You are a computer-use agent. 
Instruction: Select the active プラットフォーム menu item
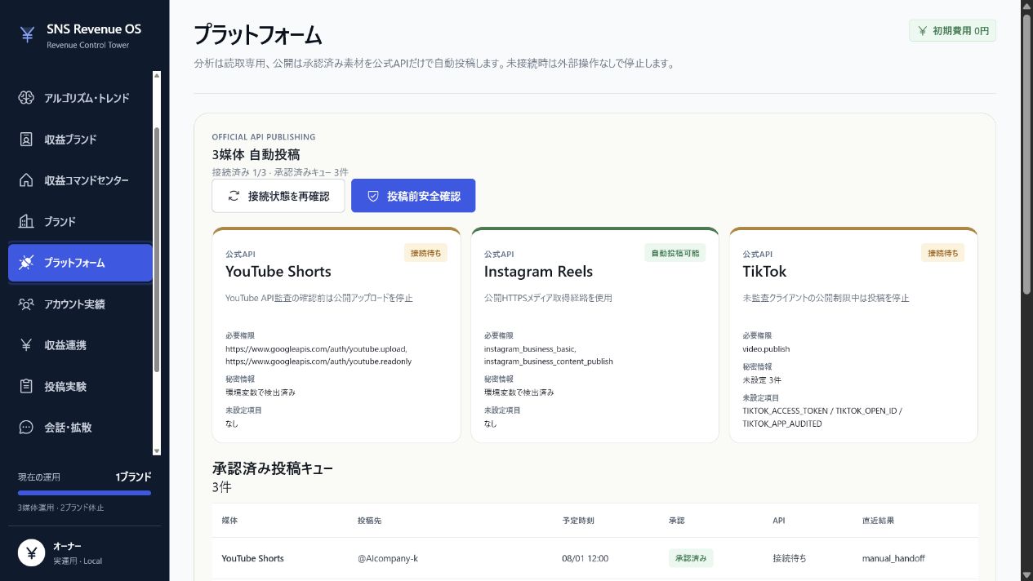click(80, 263)
